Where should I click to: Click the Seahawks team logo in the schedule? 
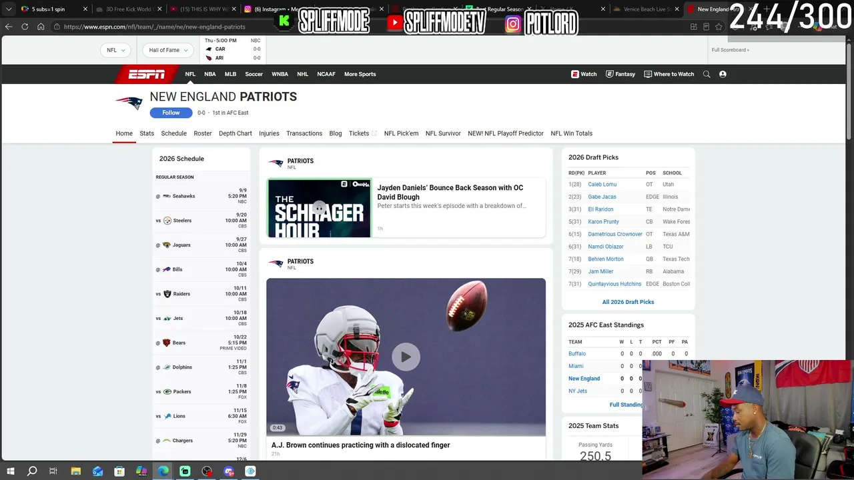(167, 196)
